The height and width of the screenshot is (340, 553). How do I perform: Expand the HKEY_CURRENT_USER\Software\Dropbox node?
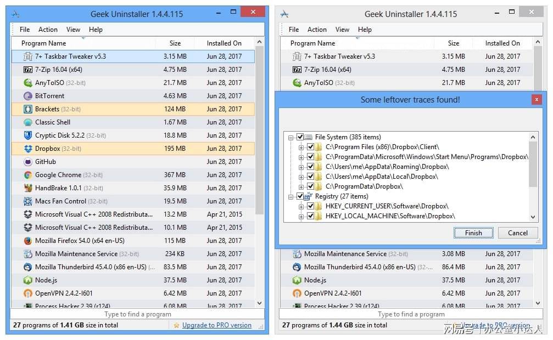click(x=301, y=206)
